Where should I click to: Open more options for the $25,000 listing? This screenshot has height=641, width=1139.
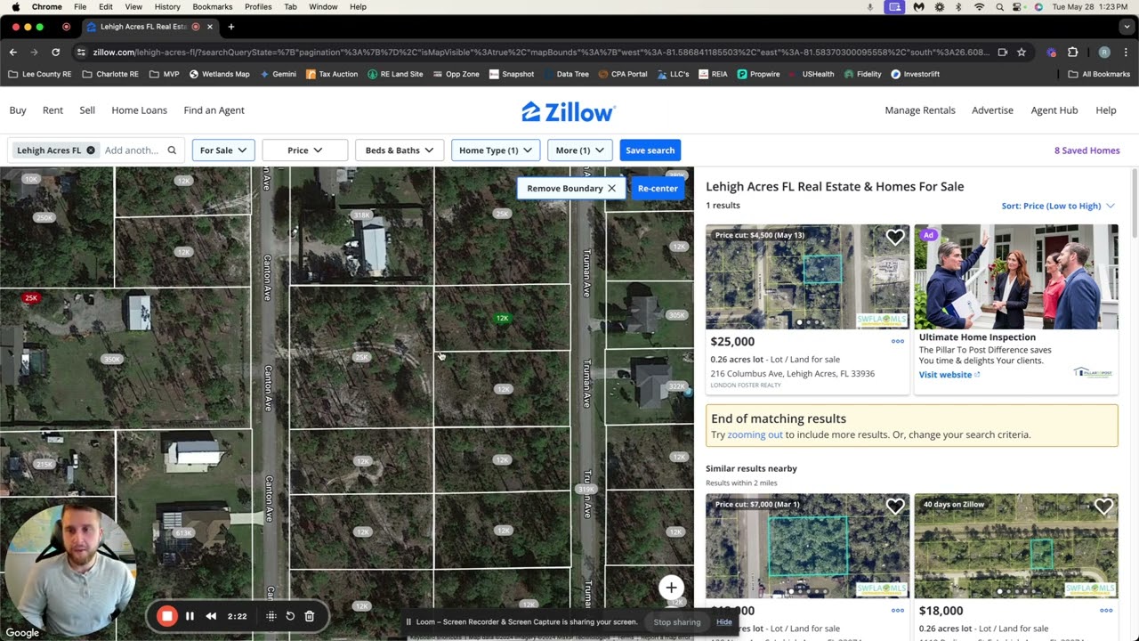(x=898, y=341)
